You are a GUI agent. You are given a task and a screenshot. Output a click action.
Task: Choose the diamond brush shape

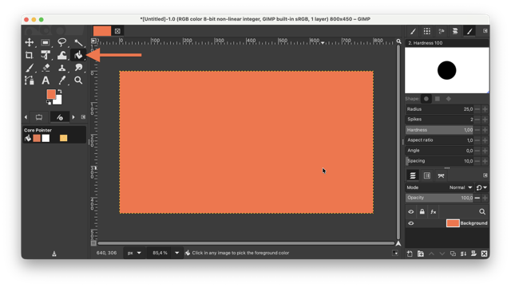(449, 99)
